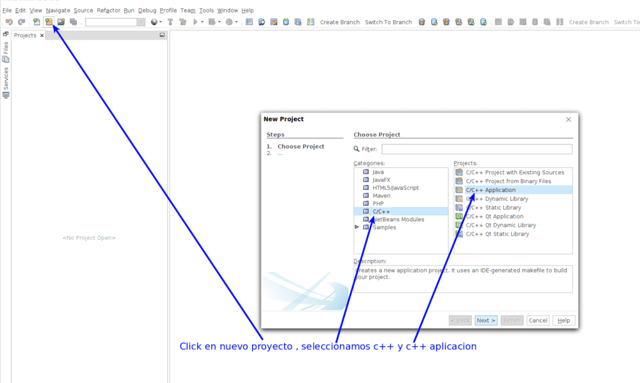Open the Tools menu
Image resolution: width=640 pixels, height=383 pixels.
click(206, 10)
